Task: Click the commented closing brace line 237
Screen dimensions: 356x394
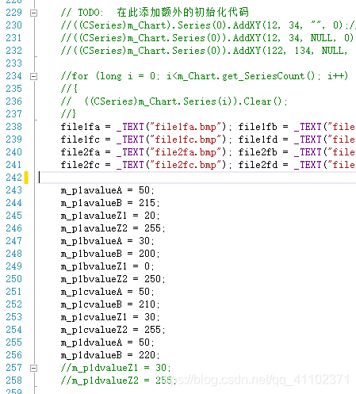Action: pos(68,114)
